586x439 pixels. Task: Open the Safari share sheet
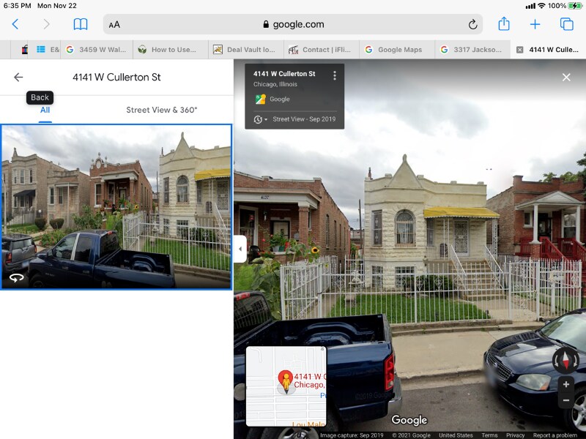click(x=504, y=24)
